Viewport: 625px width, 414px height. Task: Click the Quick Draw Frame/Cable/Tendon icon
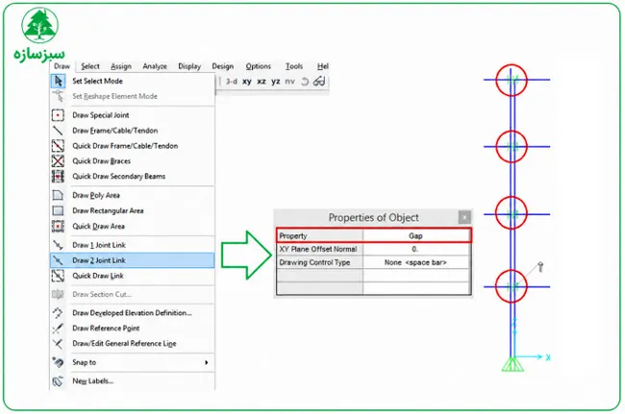58,146
